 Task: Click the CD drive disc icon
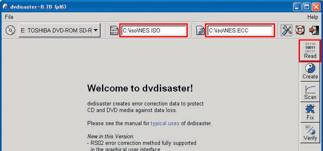tap(10, 30)
